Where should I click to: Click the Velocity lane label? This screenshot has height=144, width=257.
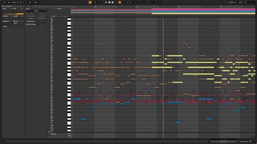[53, 134]
